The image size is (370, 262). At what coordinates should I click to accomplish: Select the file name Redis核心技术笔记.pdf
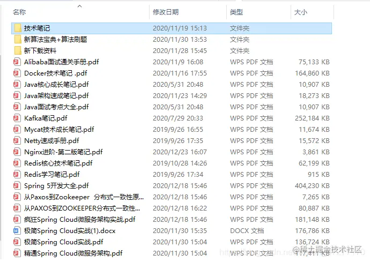click(58, 163)
